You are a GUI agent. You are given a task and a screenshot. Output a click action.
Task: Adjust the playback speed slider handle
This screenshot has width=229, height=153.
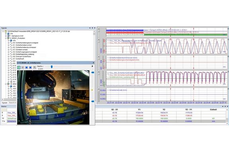click(52, 67)
